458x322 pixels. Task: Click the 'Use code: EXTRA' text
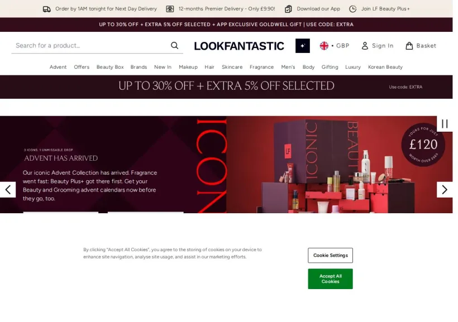pyautogui.click(x=405, y=87)
